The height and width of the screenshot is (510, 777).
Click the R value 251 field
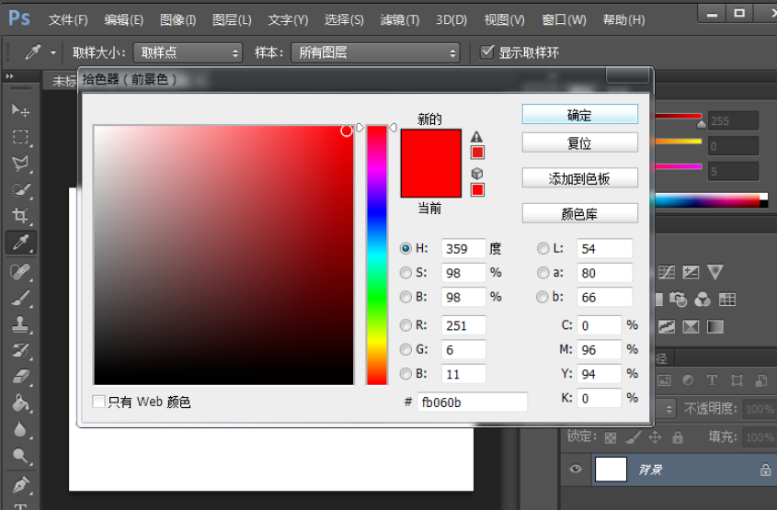click(463, 325)
